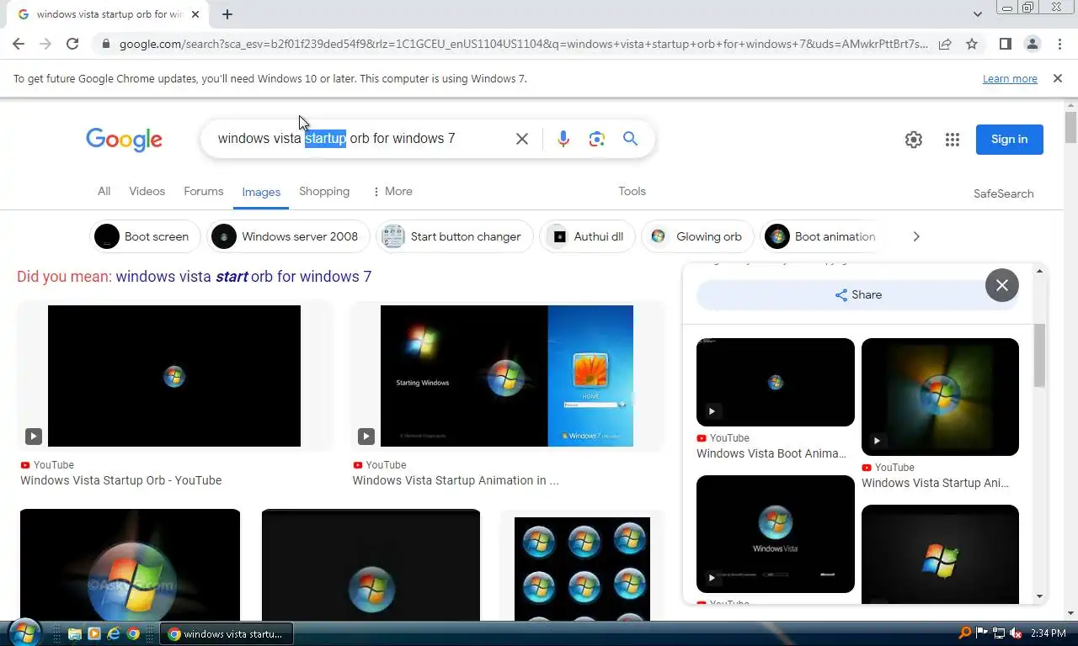The image size is (1078, 646).
Task: Filter by the Authui dll chip
Action: [x=587, y=236]
